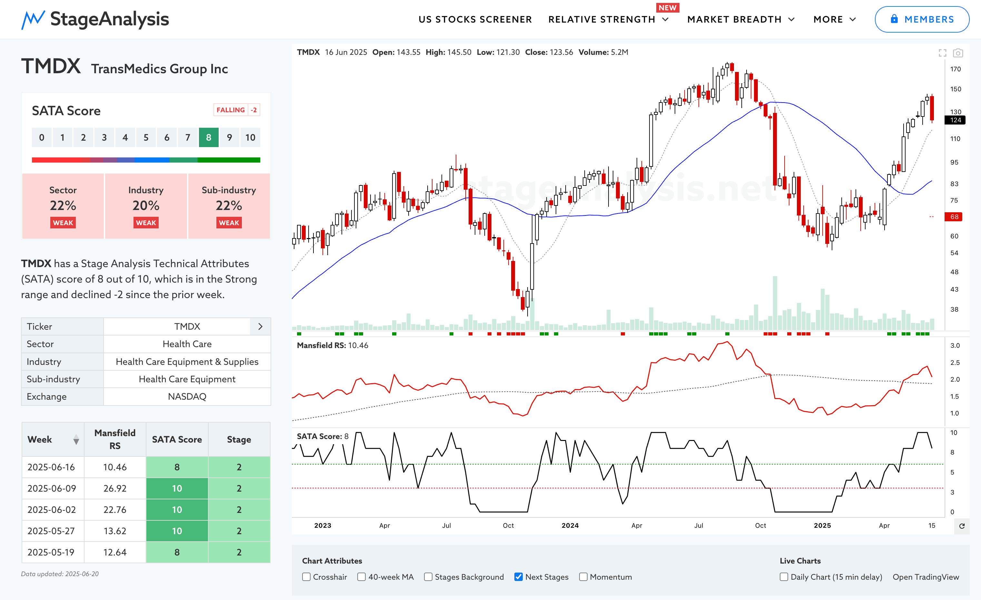
Task: Click the Members button
Action: tap(922, 19)
